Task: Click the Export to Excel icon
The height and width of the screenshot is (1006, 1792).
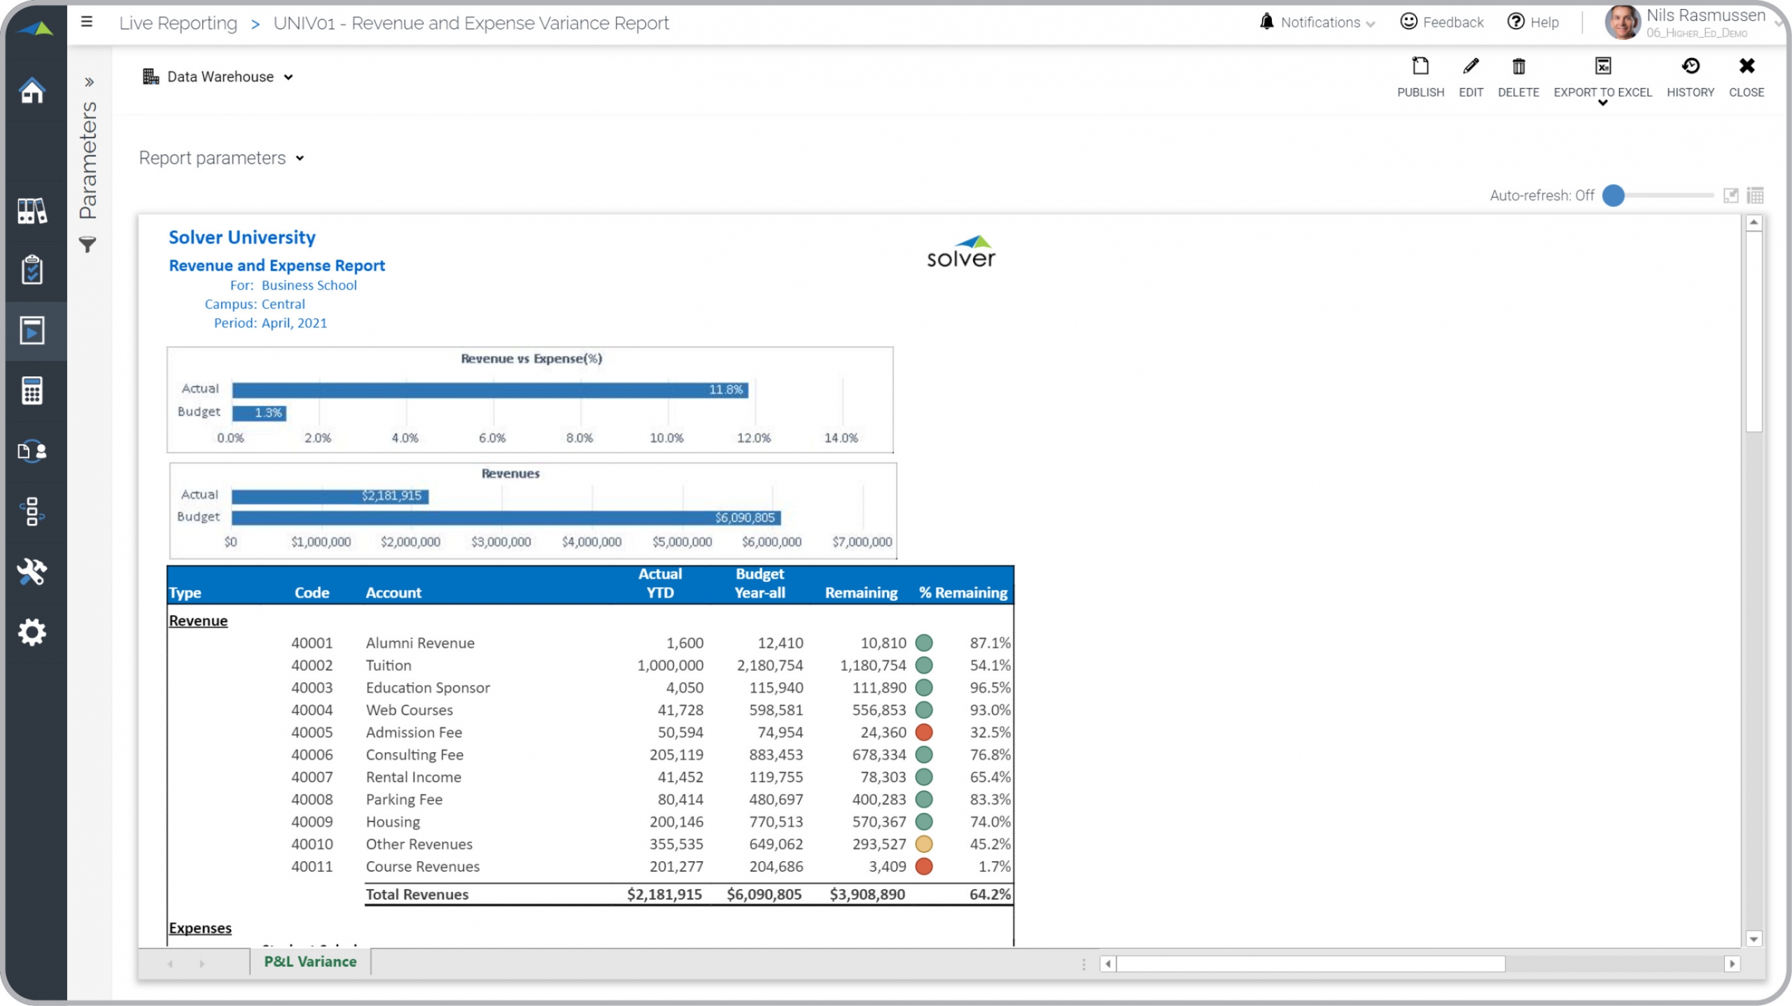Action: click(x=1603, y=66)
